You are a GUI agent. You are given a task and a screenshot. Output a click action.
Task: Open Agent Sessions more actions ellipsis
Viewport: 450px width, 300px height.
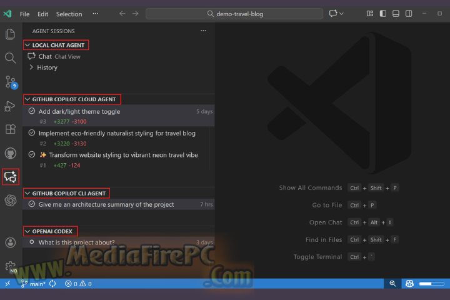203,31
